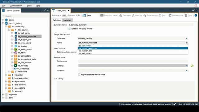This screenshot has height=112, width=199.
Task: Choose ds_support_site from dropdown list
Action: 133,51
